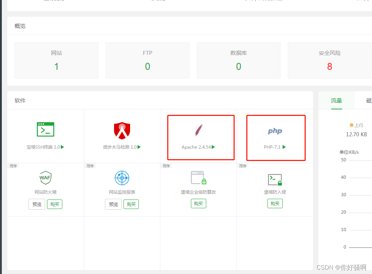Click the Apache feather icon
This screenshot has width=372, height=274.
[x=199, y=130]
